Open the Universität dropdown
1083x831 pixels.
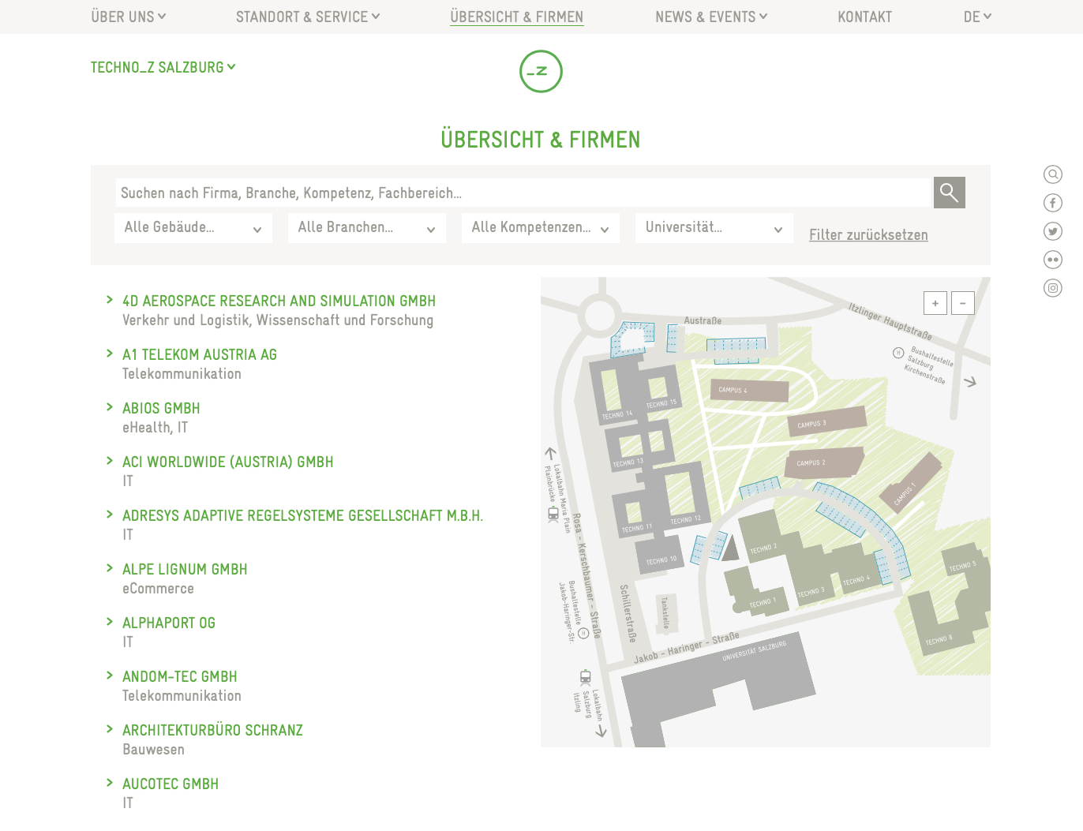(x=714, y=228)
